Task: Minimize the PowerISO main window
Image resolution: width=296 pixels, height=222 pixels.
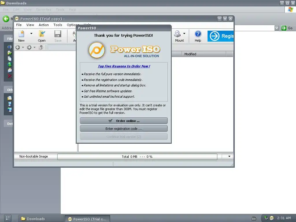Action: pyautogui.click(x=220, y=18)
